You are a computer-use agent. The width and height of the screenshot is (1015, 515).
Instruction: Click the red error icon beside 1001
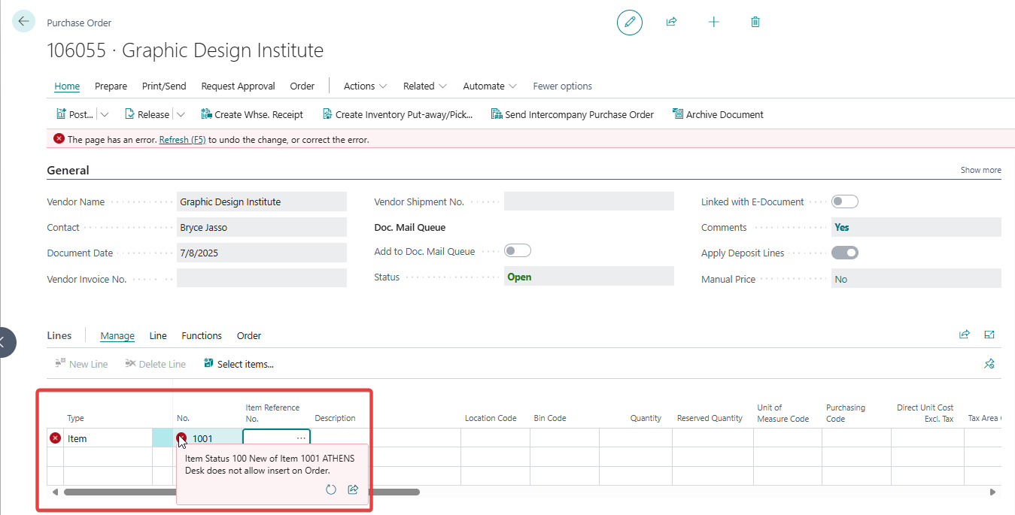(x=181, y=438)
